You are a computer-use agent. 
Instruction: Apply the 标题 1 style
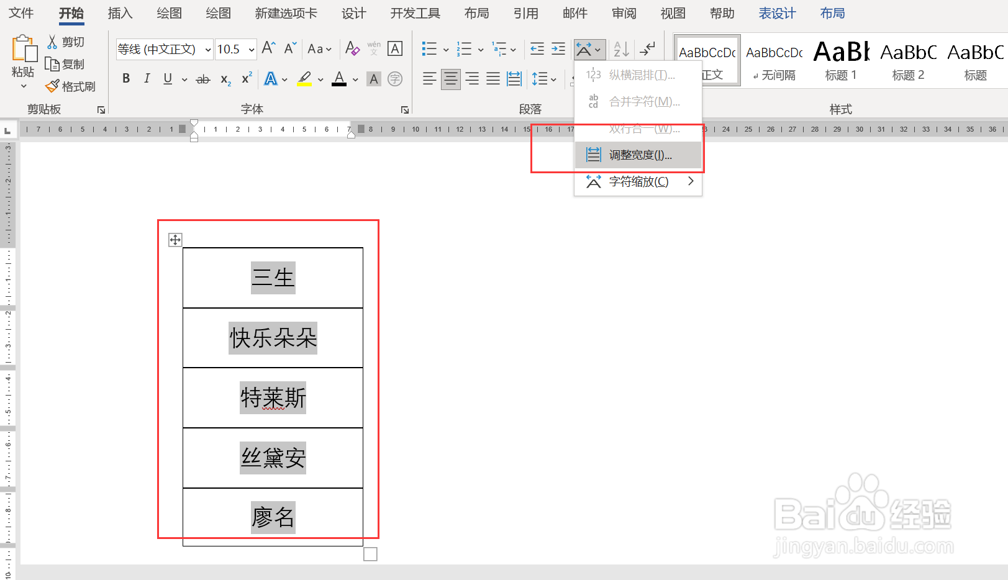coord(841,61)
